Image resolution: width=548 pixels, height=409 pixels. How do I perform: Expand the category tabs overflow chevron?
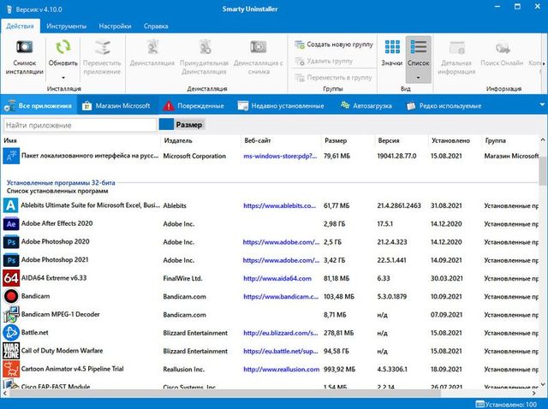540,106
